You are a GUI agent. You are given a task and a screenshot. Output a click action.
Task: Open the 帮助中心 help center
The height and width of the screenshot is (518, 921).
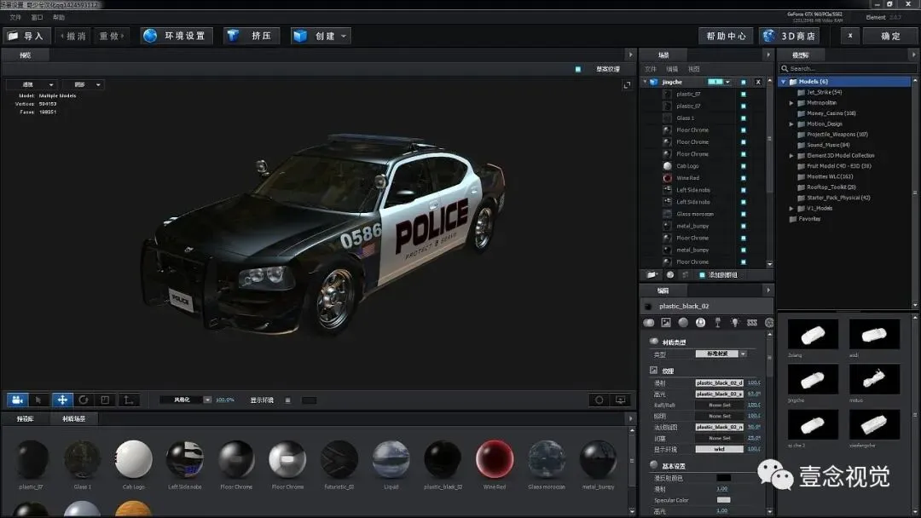pyautogui.click(x=726, y=36)
